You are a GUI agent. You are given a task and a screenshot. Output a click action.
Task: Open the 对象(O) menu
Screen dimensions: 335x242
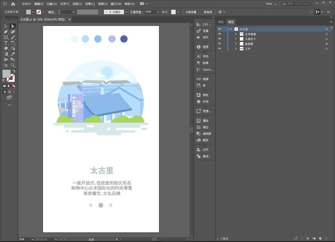(52, 4)
